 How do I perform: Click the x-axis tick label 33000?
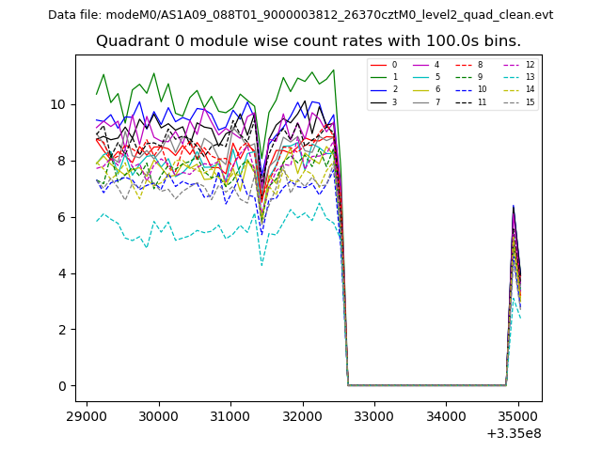point(373,415)
